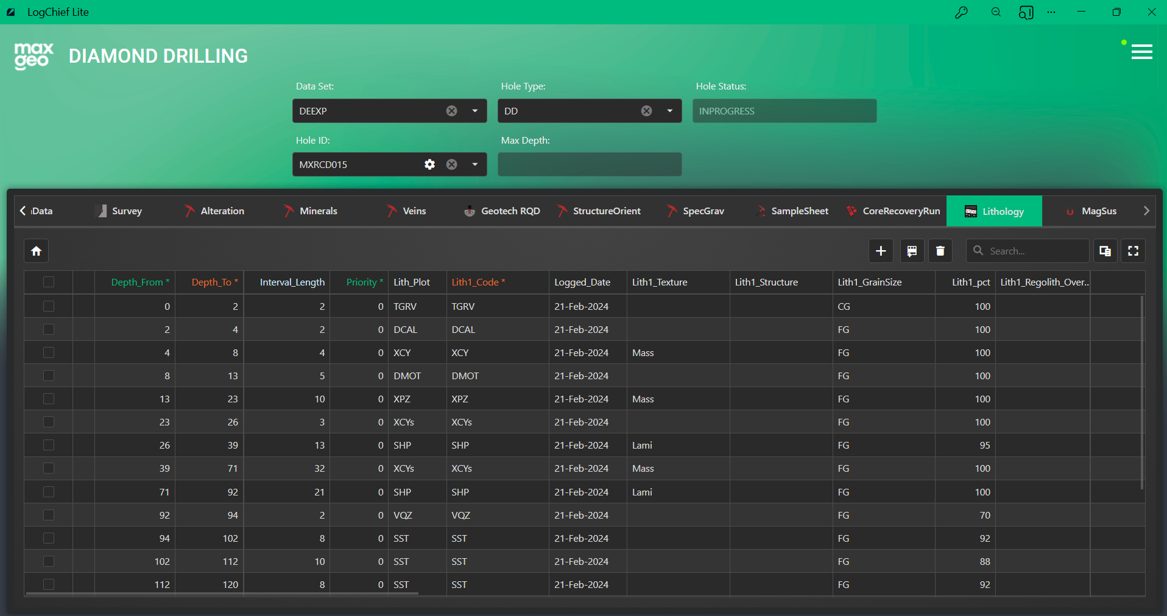Clear the Hole Type DD value

pyautogui.click(x=646, y=111)
